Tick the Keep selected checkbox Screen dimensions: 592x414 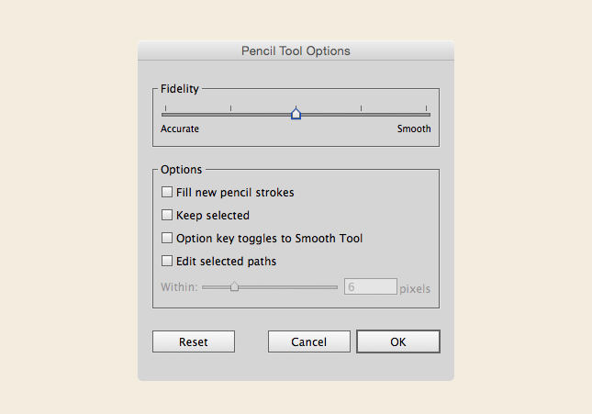coord(167,215)
